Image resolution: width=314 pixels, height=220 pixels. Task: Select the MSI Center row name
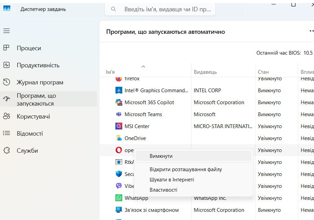tap(137, 126)
